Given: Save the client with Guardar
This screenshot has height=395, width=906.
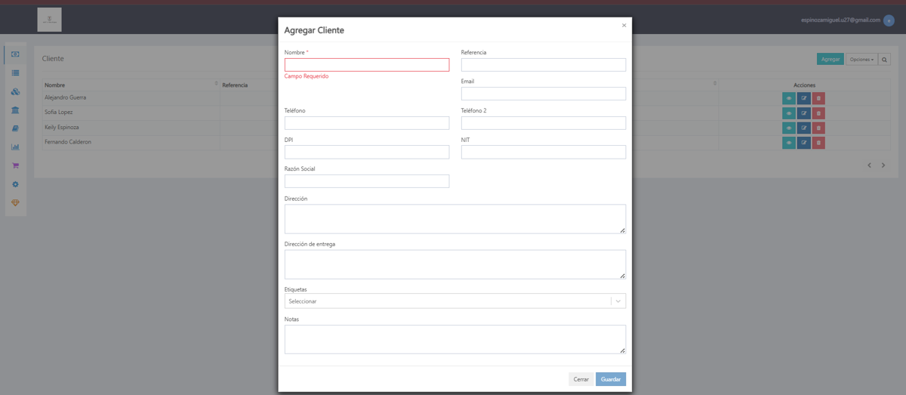Looking at the screenshot, I should pos(611,379).
